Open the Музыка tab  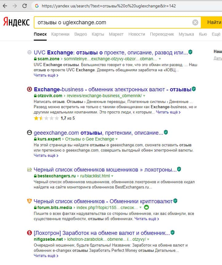point(186,34)
